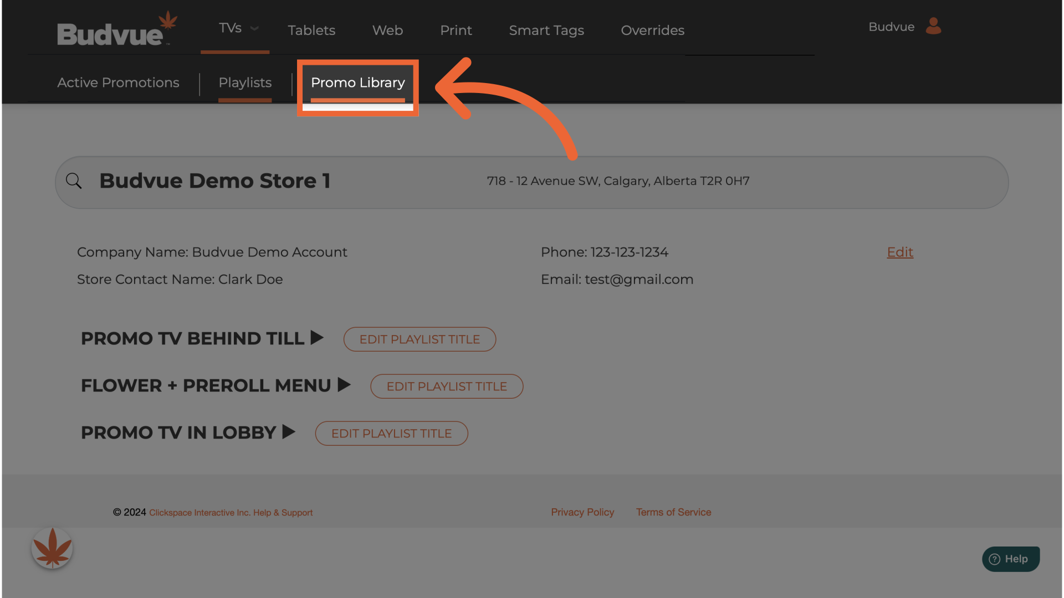Go to Active Promotions tab
Screen dimensions: 1064x598
click(118, 83)
